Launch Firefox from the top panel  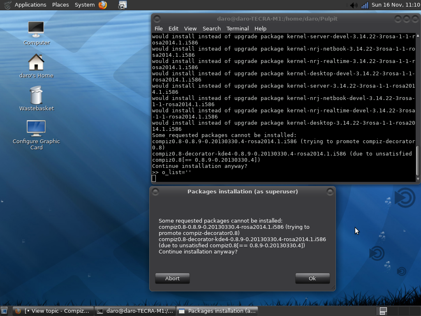[103, 5]
